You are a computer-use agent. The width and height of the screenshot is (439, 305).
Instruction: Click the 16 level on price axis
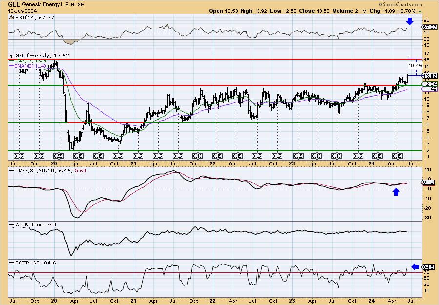427,60
